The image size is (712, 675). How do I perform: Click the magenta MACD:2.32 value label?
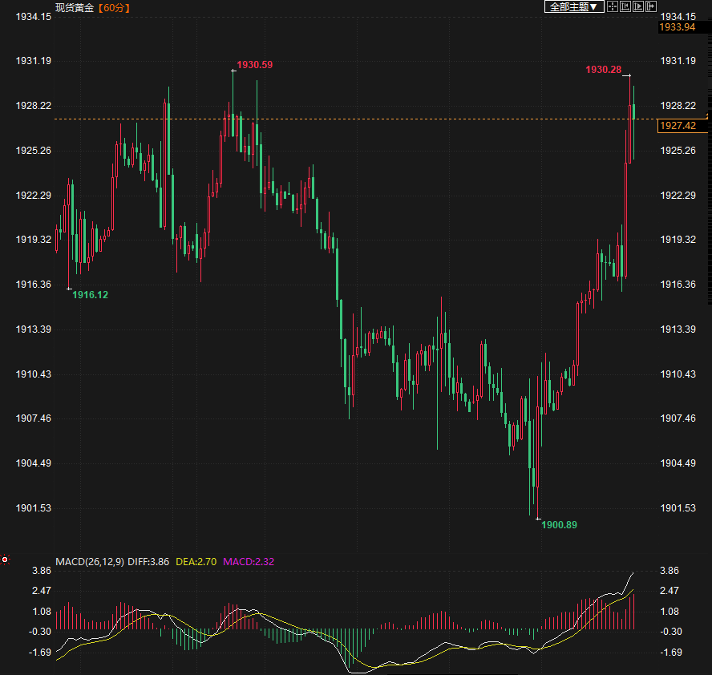click(249, 562)
